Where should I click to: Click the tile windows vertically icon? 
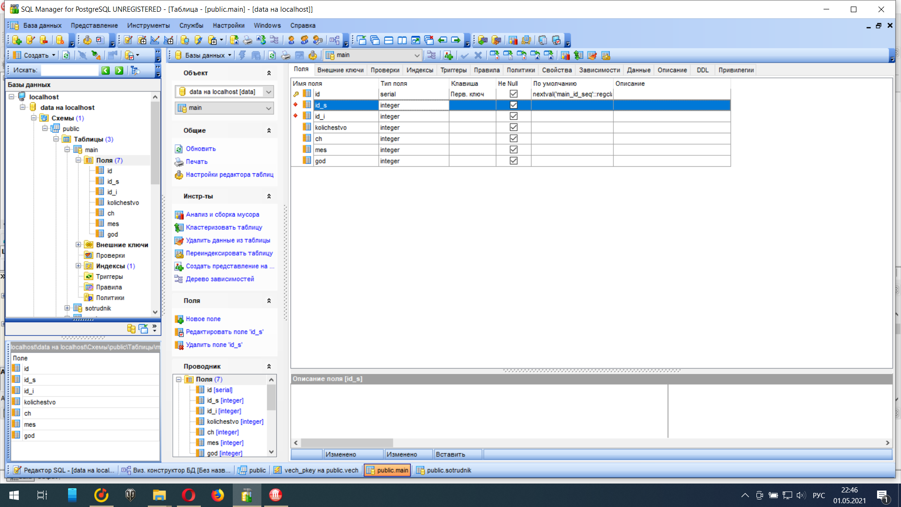(x=402, y=40)
